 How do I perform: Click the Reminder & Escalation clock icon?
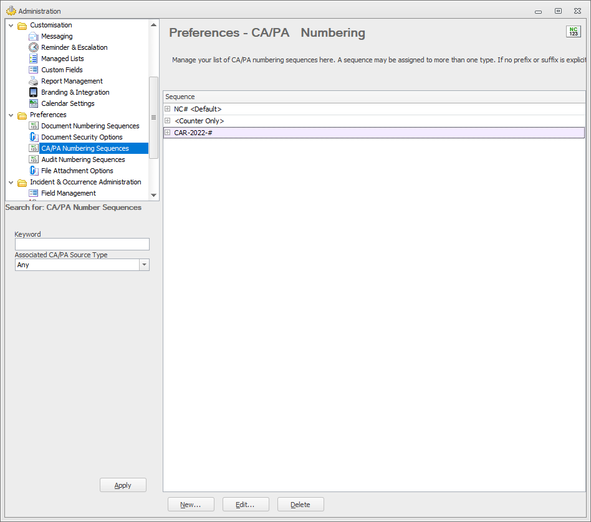34,47
